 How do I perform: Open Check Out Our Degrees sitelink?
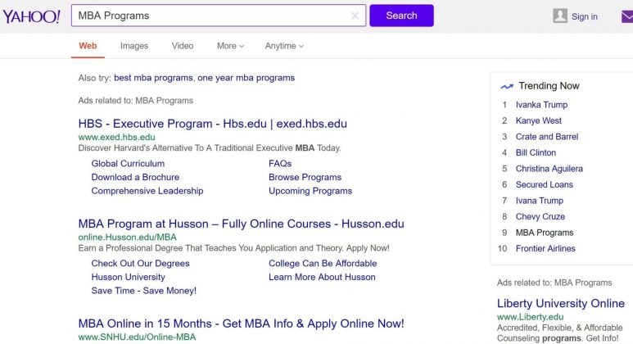(140, 263)
